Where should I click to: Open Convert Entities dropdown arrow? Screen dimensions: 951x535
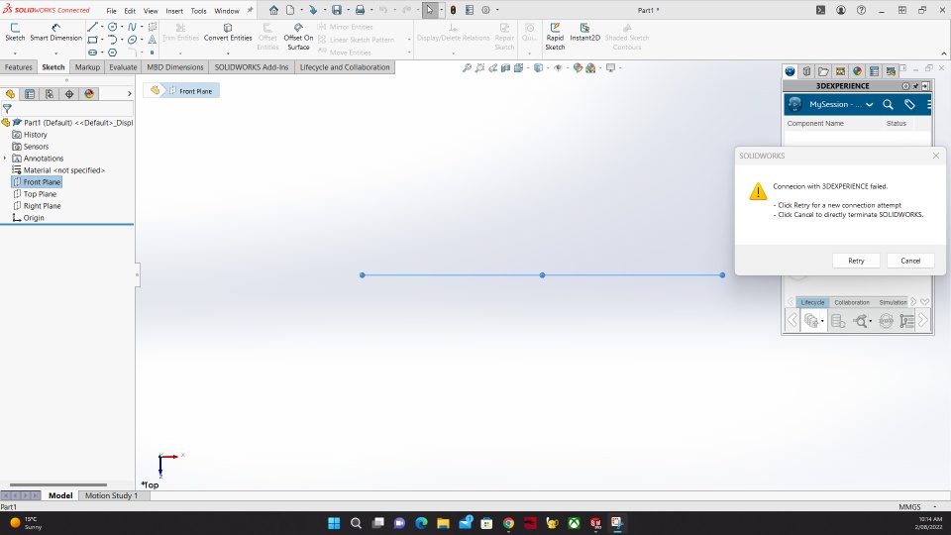pos(228,53)
